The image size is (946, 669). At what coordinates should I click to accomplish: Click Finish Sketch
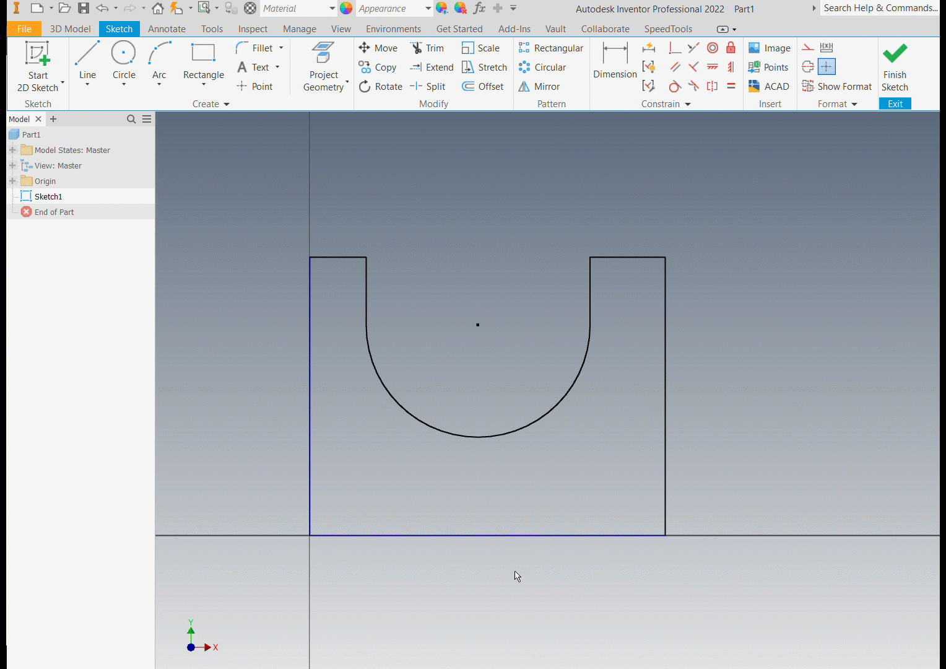895,68
